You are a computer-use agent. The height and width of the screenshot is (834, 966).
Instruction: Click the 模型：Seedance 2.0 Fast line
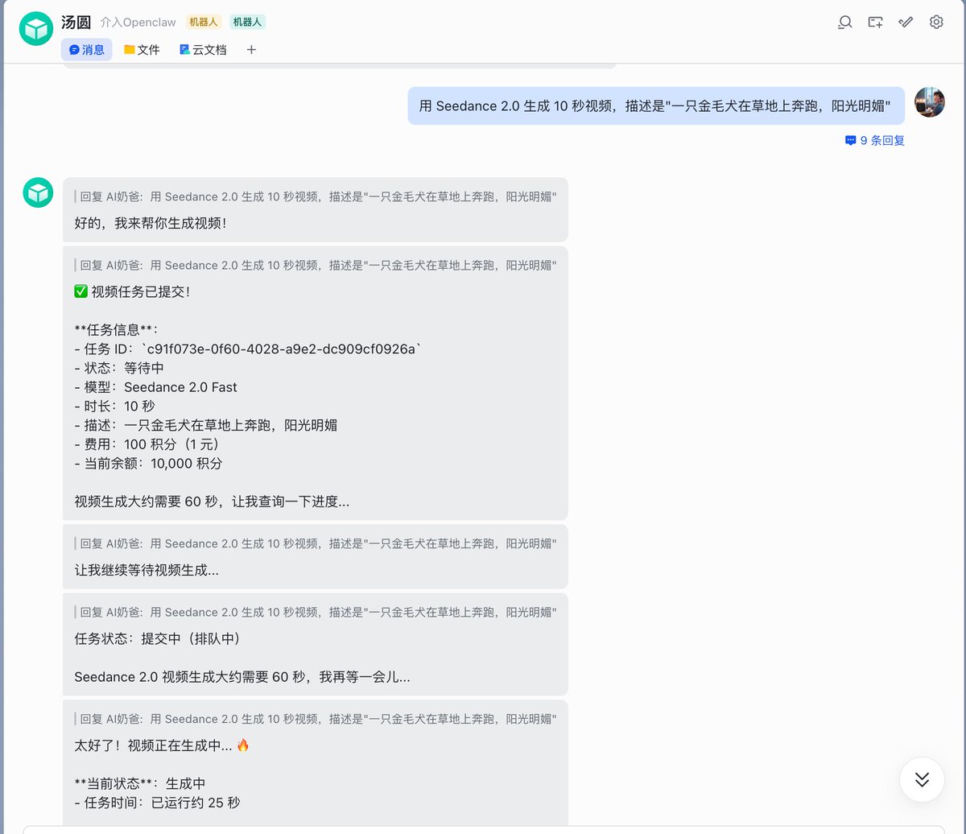[155, 387]
